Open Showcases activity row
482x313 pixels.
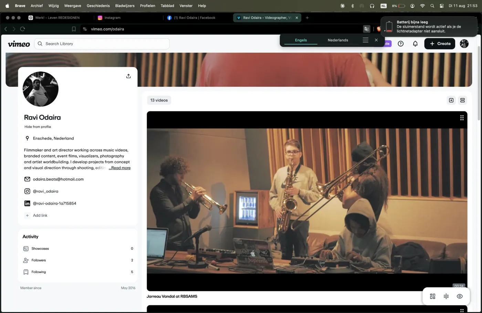[x=78, y=249]
